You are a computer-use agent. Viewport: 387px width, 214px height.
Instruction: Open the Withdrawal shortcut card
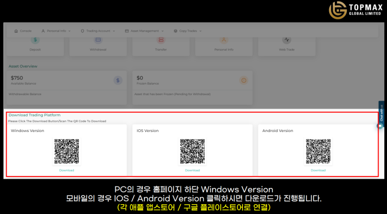[x=98, y=46]
